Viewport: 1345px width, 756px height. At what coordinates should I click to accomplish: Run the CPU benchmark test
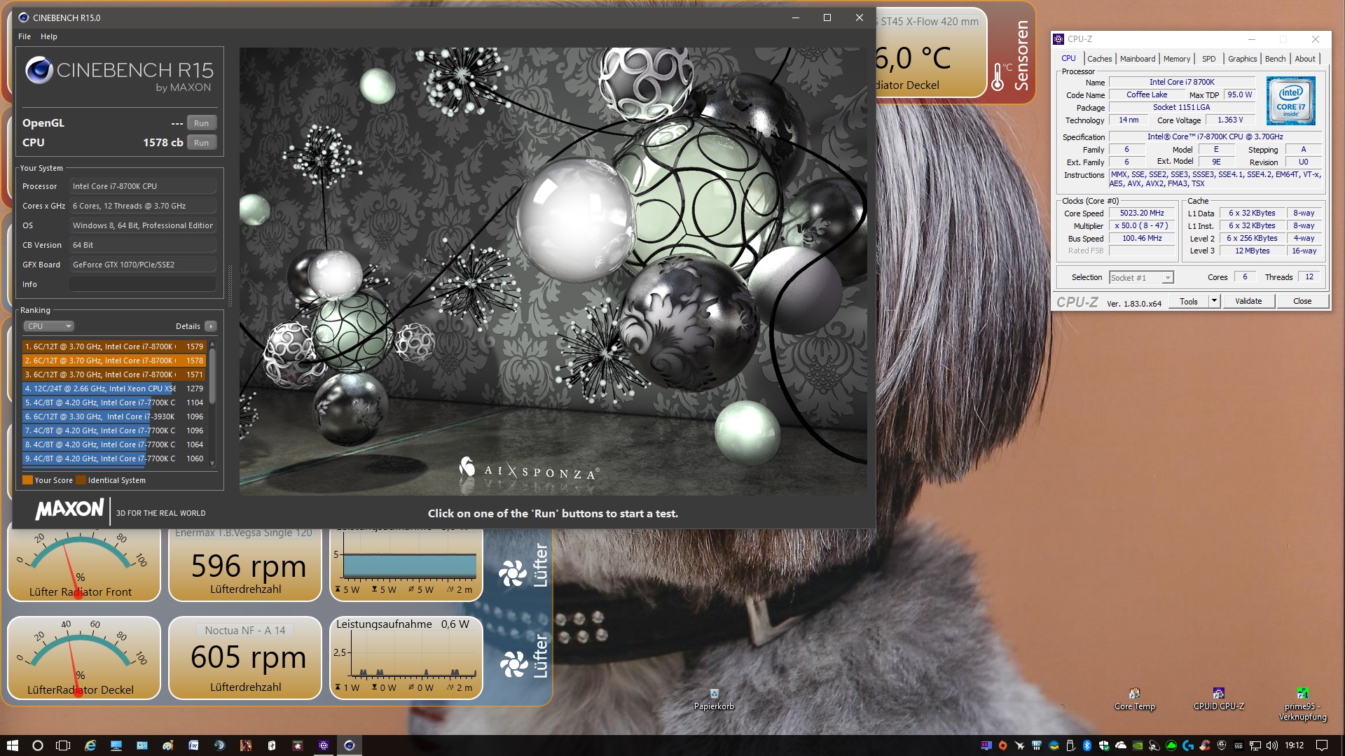coord(201,143)
